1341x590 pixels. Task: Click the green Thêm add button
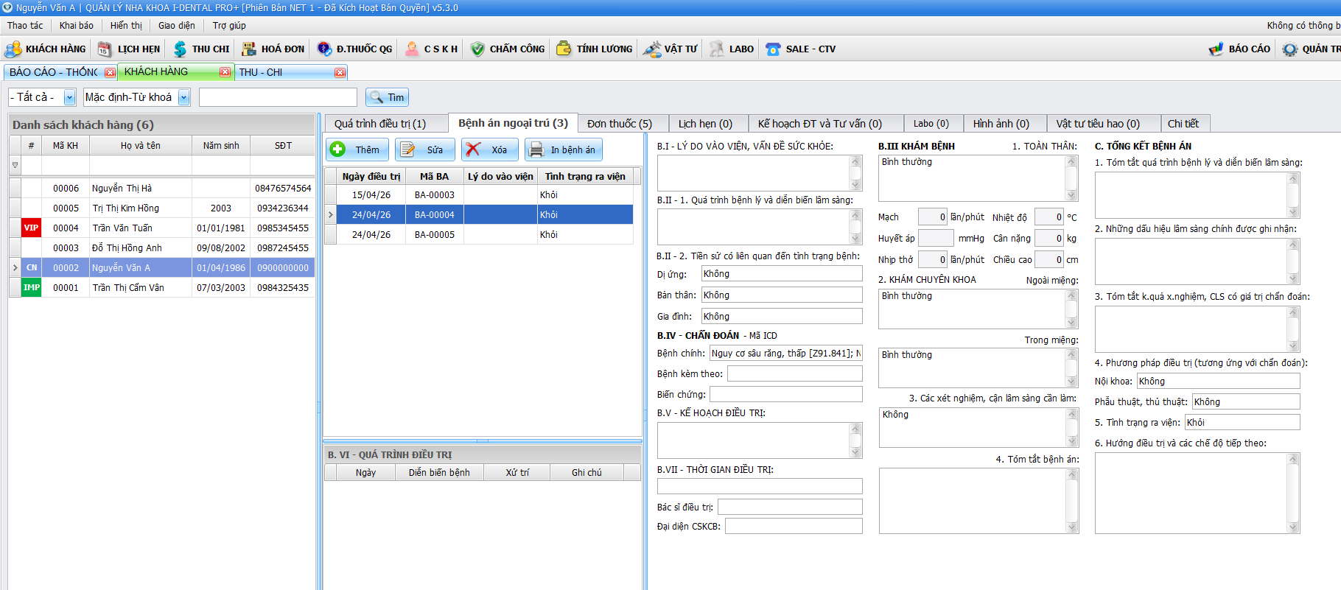pos(357,150)
